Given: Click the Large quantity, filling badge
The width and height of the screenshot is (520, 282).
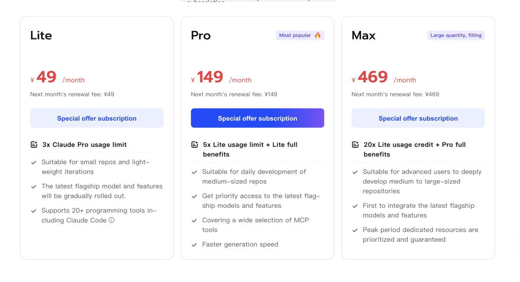Looking at the screenshot, I should point(456,36).
